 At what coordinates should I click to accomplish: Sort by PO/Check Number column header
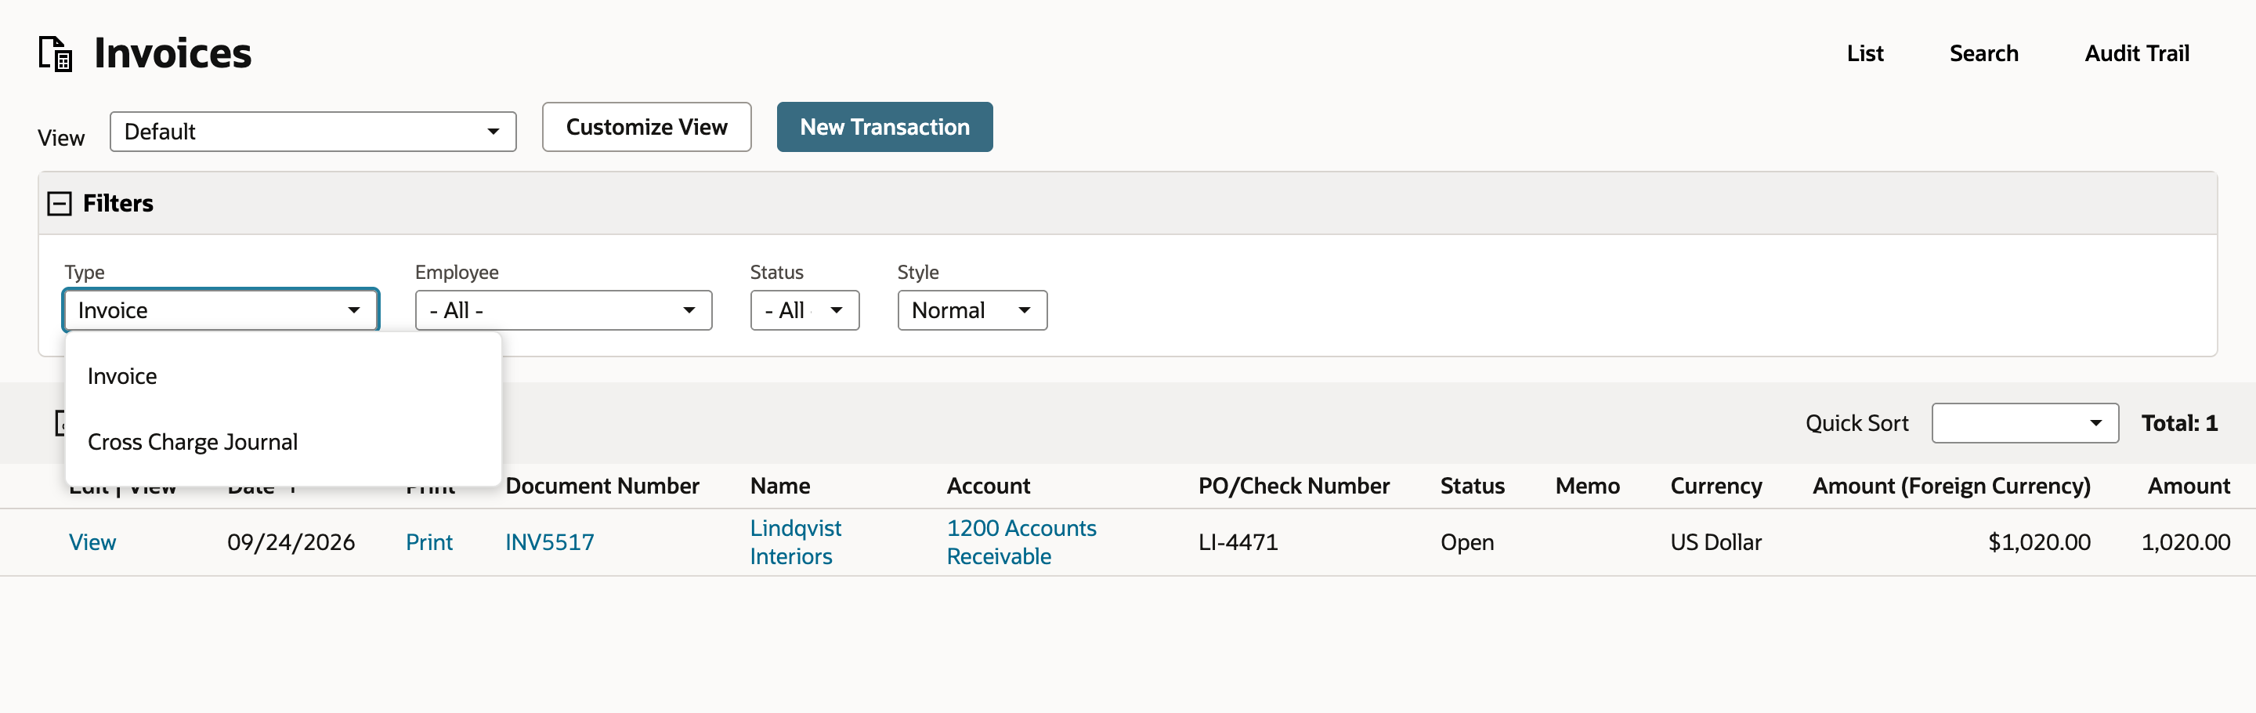tap(1293, 486)
